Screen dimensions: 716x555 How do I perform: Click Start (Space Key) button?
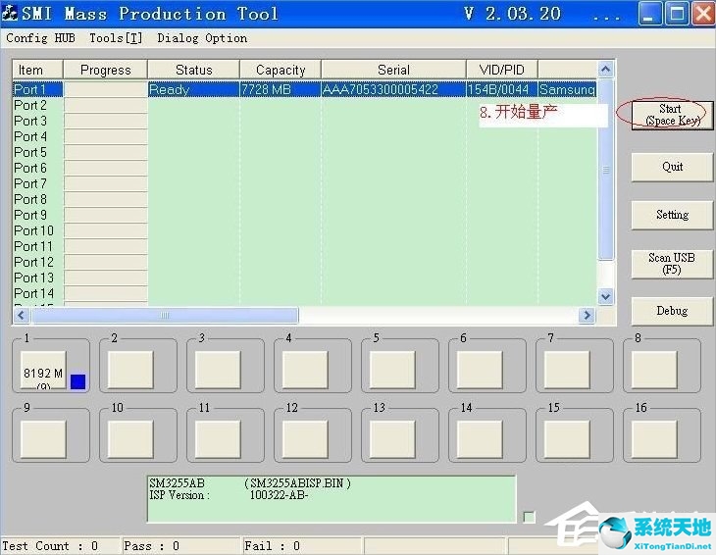(672, 115)
